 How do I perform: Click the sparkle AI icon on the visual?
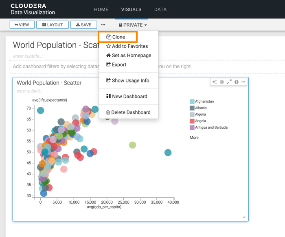[215, 82]
